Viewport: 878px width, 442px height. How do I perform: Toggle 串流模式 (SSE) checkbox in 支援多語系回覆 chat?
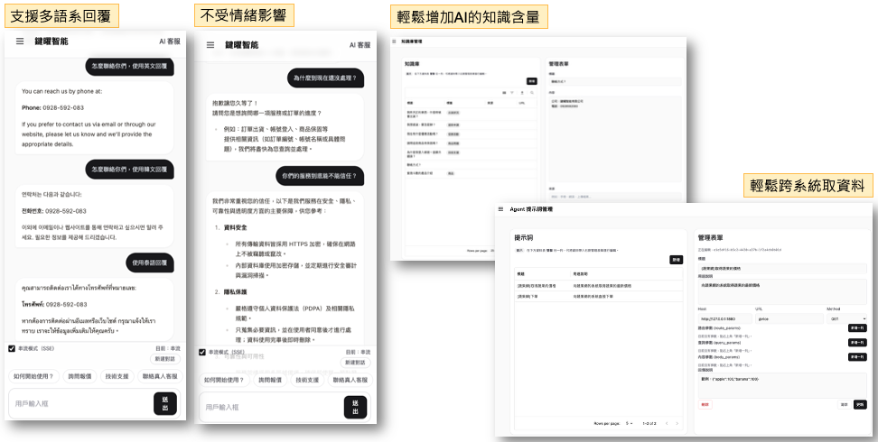12,348
